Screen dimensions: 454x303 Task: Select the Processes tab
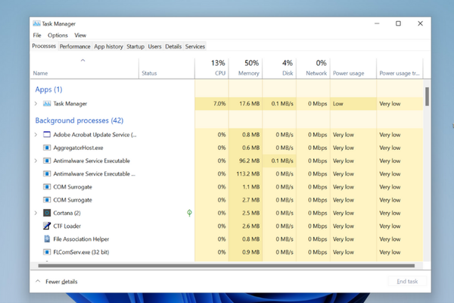(44, 46)
